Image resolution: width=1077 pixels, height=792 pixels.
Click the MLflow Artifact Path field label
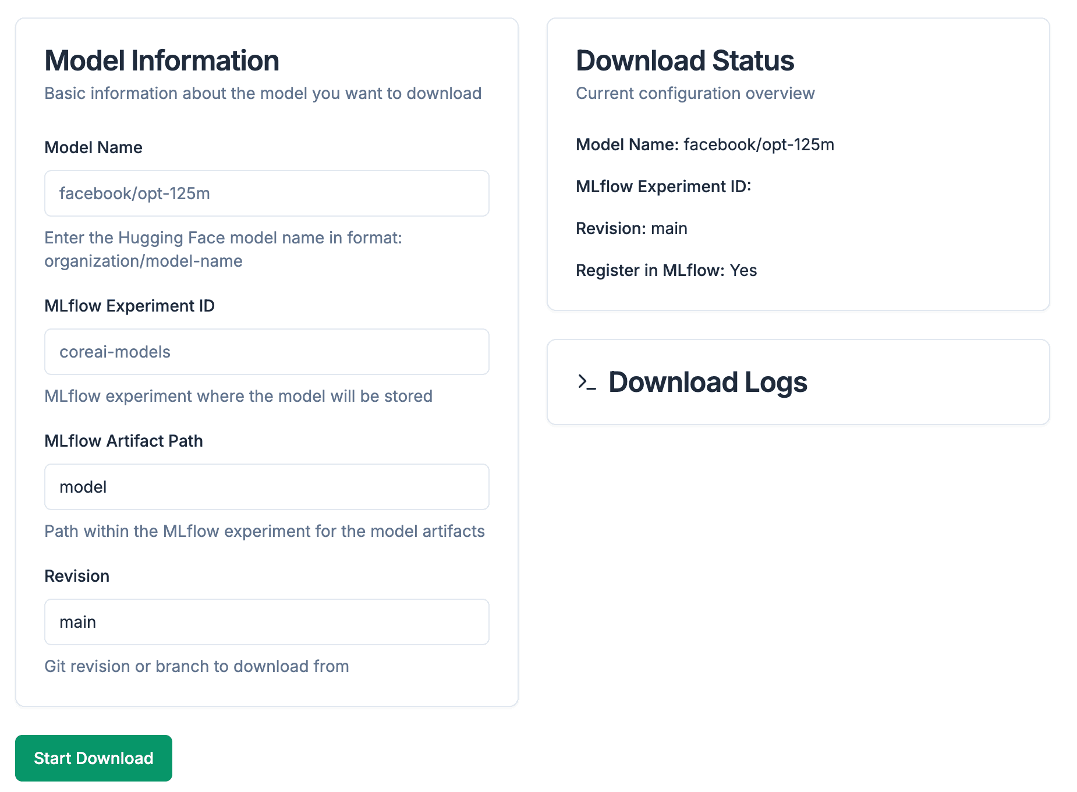123,441
